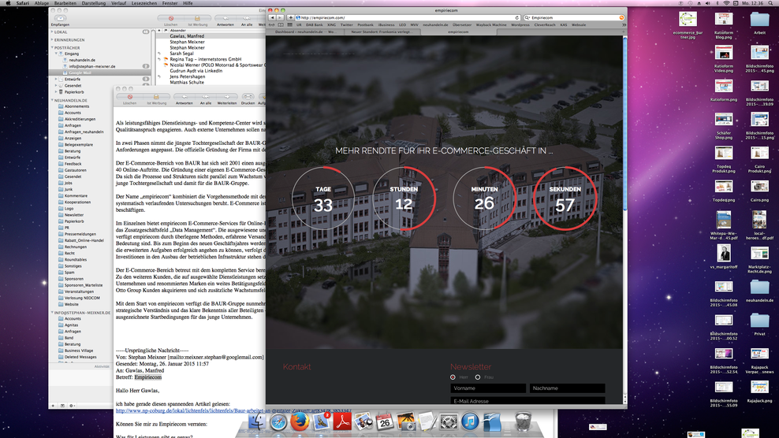
Task: Open Finder from the Dock
Action: tap(257, 421)
